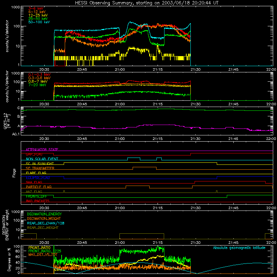Click the MAX_DET_VS_TOT legend label

(x=43, y=254)
